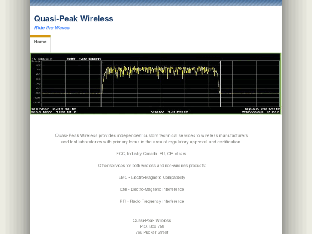312x234 pixels.
Task: Click the 'Ride the Waves' tagline
Action: (52, 27)
